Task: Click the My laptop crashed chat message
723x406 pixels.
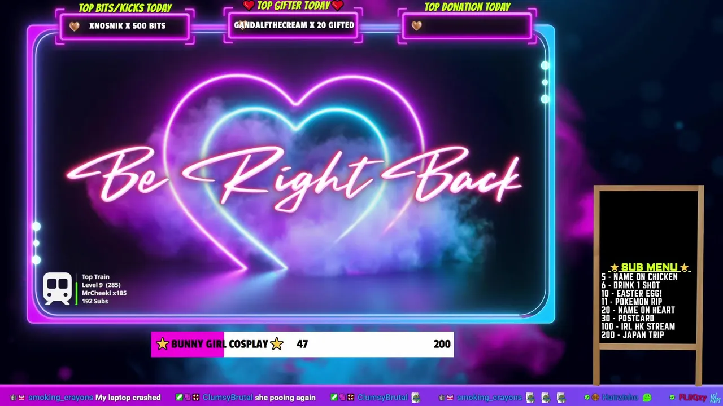Action: [128, 398]
